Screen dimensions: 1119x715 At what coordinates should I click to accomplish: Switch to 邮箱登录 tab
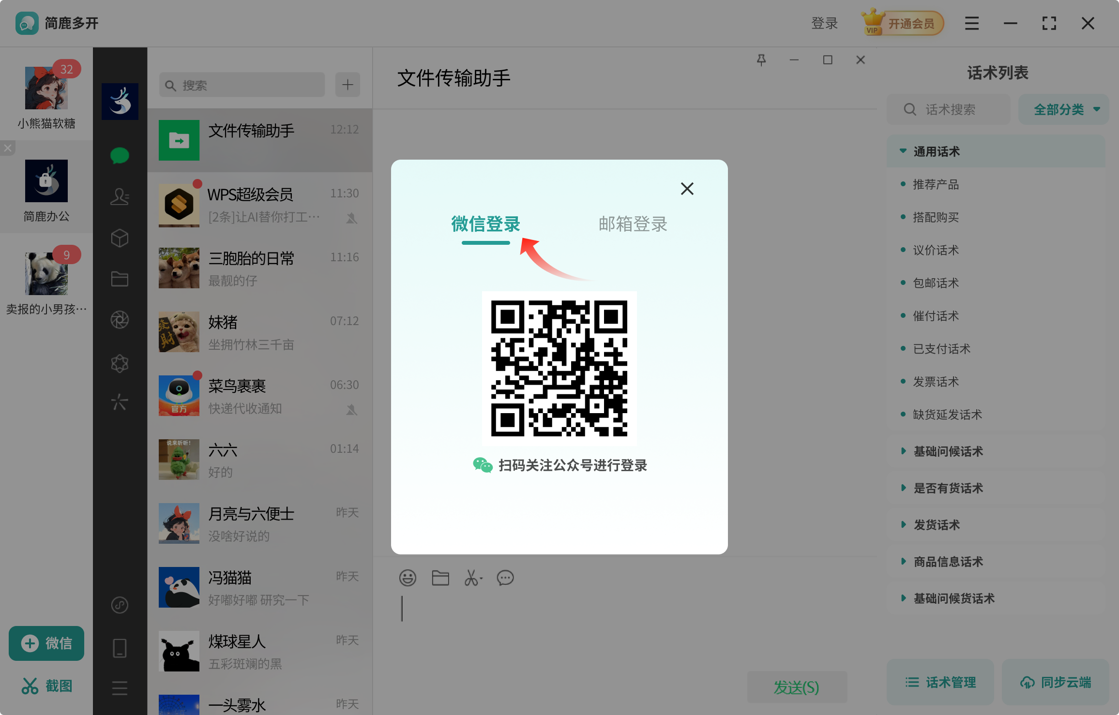pos(633,224)
